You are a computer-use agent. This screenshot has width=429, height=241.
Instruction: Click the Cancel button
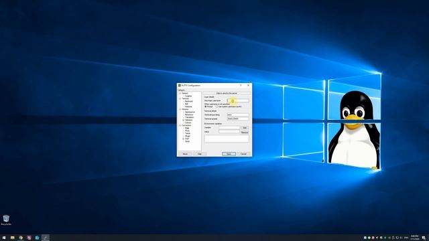click(x=243, y=154)
